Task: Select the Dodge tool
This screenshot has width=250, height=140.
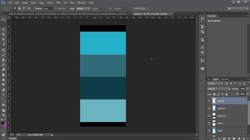Action: point(4,85)
